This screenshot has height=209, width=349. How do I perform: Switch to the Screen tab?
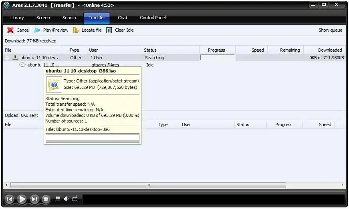tap(43, 18)
